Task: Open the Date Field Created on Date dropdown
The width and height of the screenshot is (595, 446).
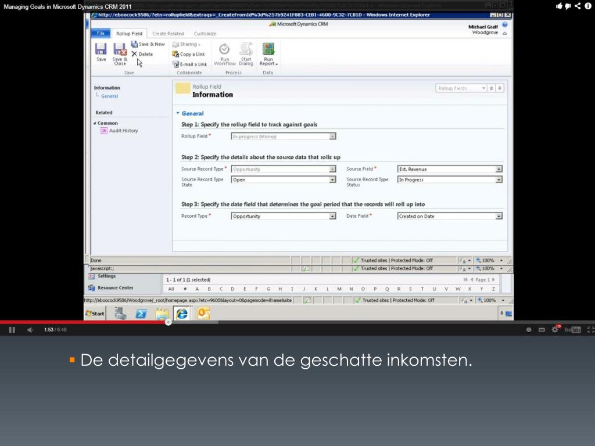Action: (x=499, y=216)
